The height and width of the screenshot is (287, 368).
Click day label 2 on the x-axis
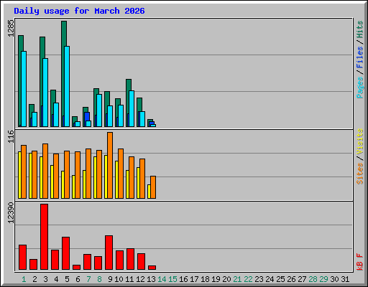(x=34, y=279)
